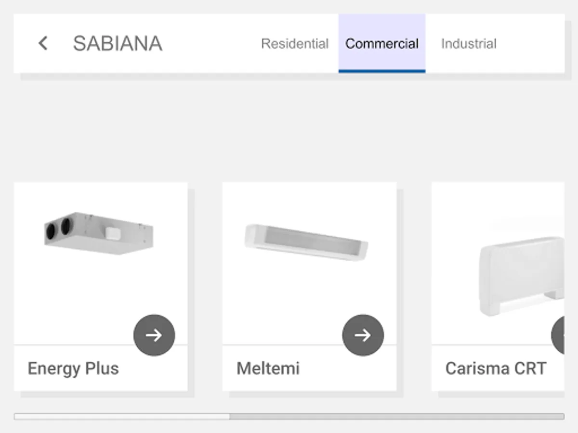Click the Energy Plus ventilation unit image

(x=99, y=233)
